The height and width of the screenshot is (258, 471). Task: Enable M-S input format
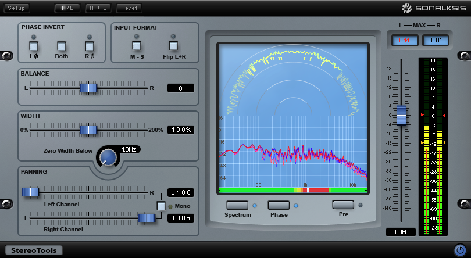137,46
